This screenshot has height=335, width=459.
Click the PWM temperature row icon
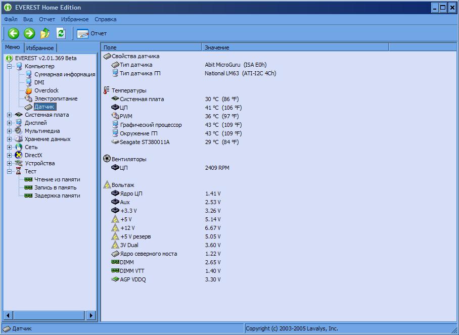pyautogui.click(x=115, y=116)
